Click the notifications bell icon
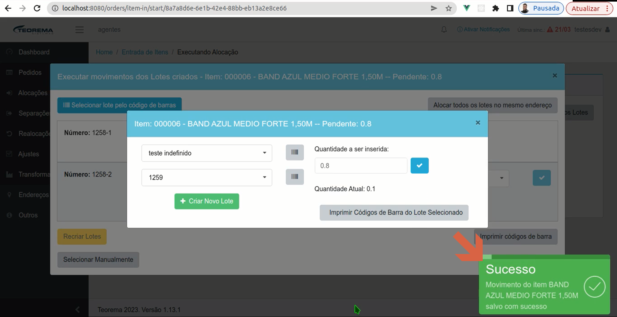617x317 pixels. [x=444, y=30]
